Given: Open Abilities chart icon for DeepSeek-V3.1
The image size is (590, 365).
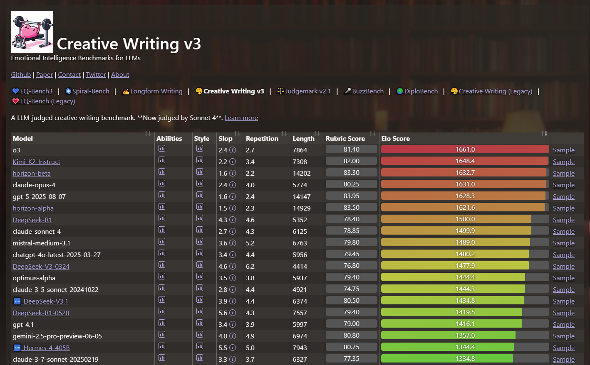Looking at the screenshot, I should [162, 300].
